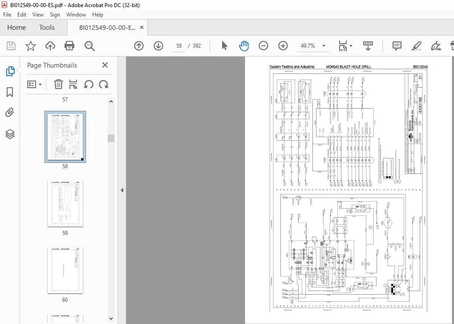The height and width of the screenshot is (324, 454).
Task: Switch to the Tools tab
Action: click(47, 28)
